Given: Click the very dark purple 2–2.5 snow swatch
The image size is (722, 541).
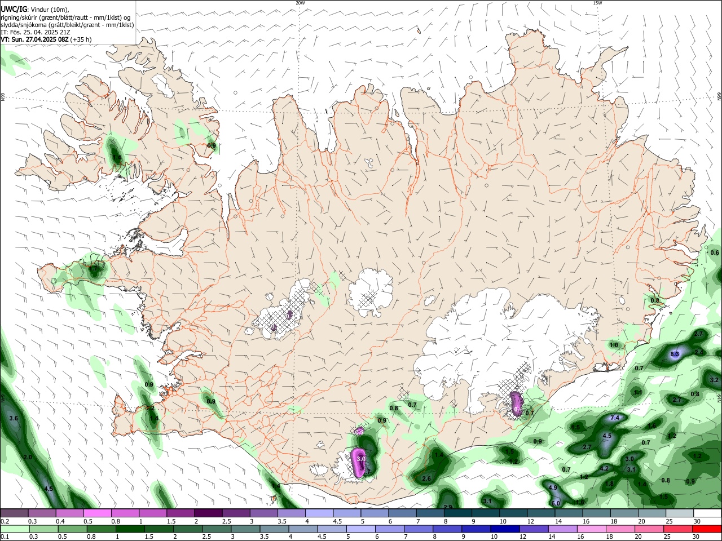Looking at the screenshot, I should coord(209,513).
